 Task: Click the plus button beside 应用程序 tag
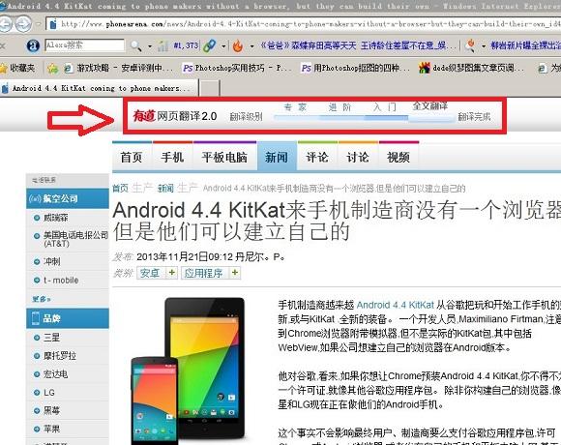pos(235,273)
